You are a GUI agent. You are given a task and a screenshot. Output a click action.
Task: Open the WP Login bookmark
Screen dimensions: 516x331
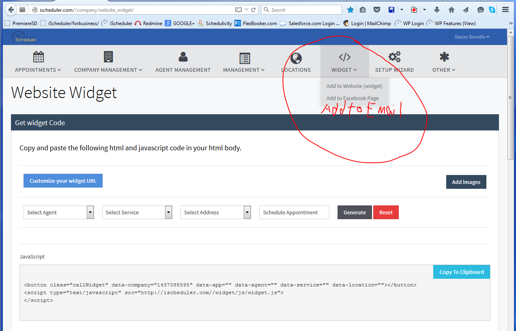coord(409,23)
